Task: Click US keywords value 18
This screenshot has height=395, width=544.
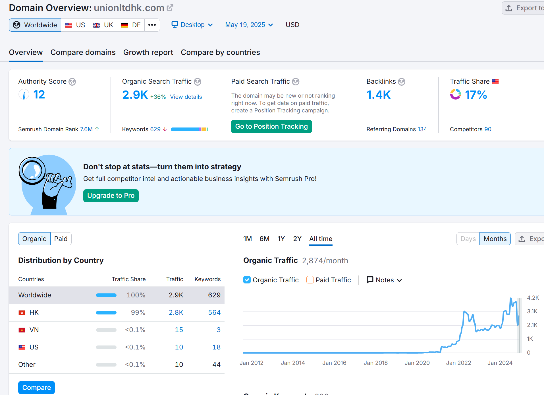Action: tap(217, 347)
